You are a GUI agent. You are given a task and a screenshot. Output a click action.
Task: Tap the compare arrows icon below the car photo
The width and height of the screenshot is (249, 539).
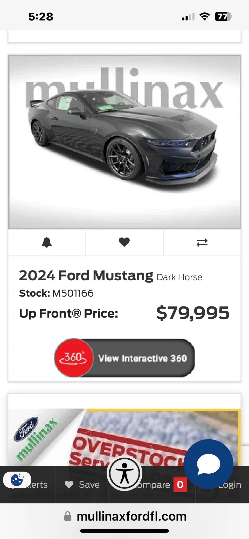[202, 242]
